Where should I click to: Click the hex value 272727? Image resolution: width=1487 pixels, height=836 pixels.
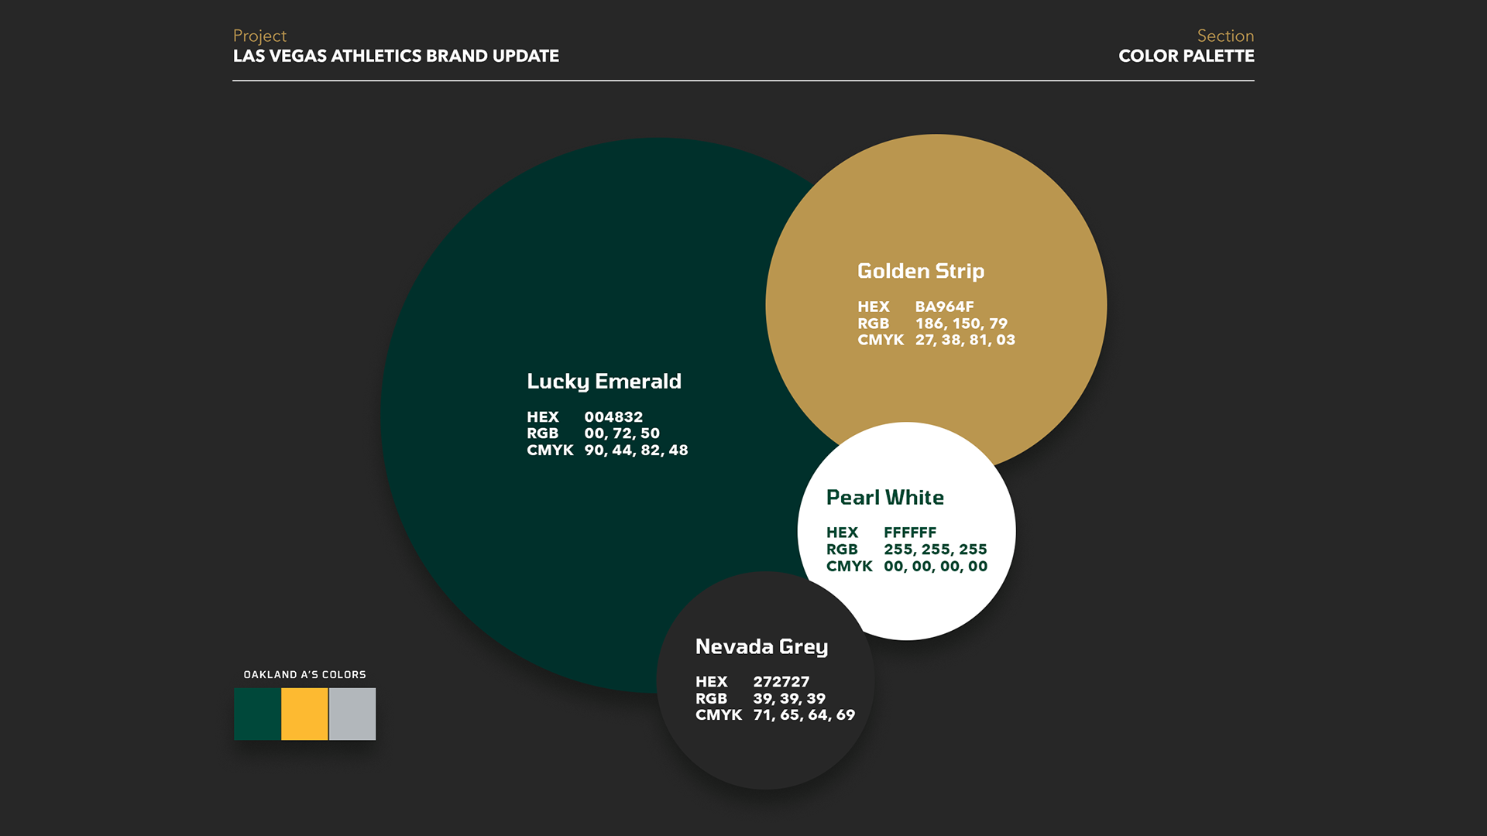781,682
